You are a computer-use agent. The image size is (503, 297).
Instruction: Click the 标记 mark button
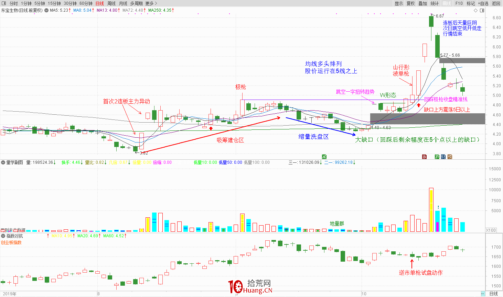471,3
